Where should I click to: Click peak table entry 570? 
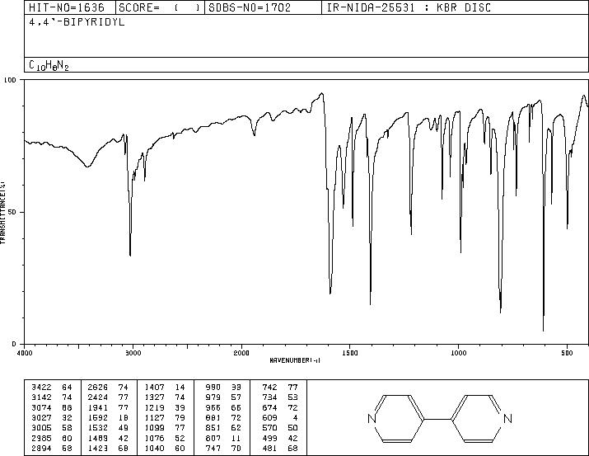pyautogui.click(x=269, y=428)
